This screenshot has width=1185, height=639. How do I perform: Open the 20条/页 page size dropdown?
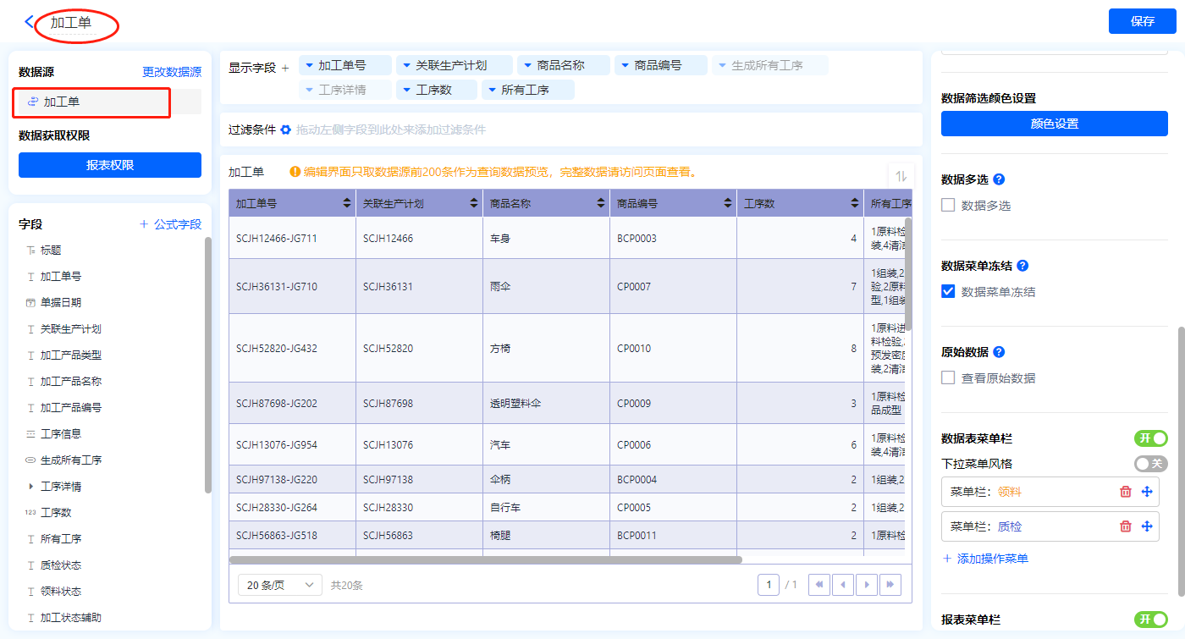click(x=279, y=585)
